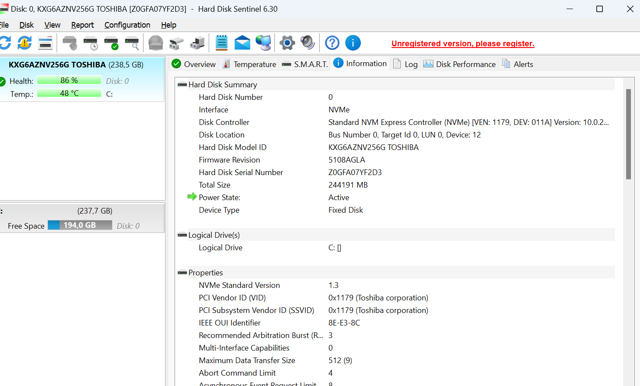
Task: Click the disk test with magnifier icon
Action: point(132,43)
